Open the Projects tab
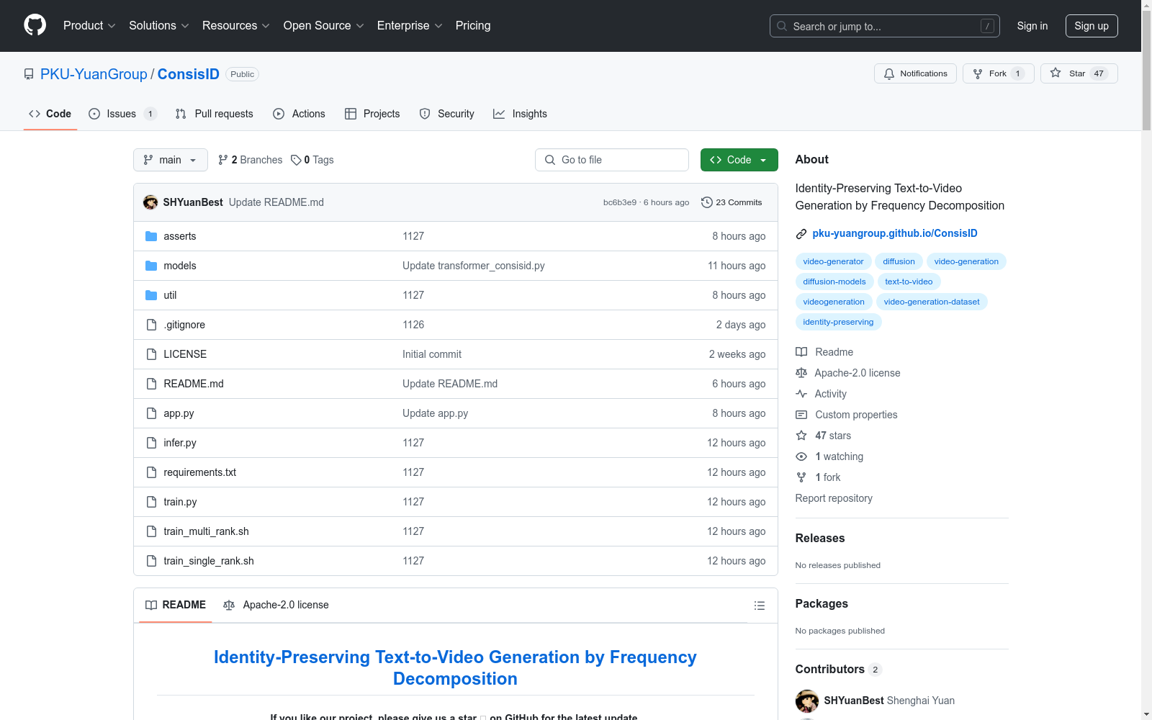Image resolution: width=1152 pixels, height=720 pixels. [x=372, y=114]
